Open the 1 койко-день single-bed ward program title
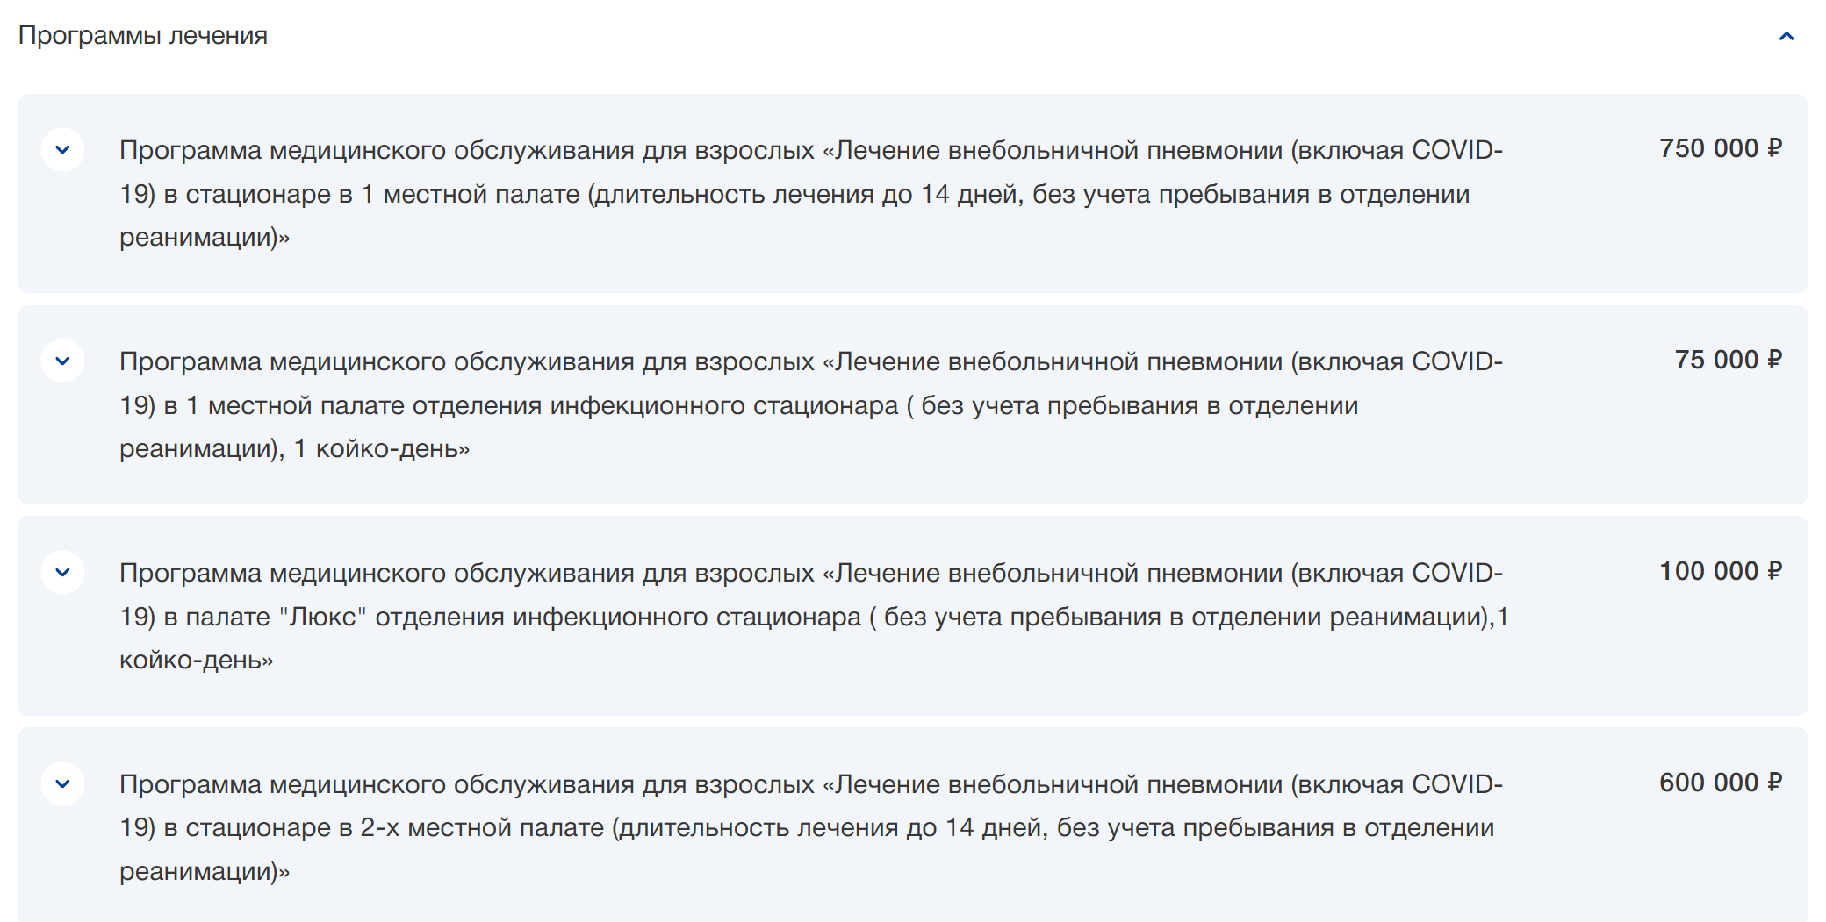This screenshot has width=1826, height=922. tap(811, 362)
